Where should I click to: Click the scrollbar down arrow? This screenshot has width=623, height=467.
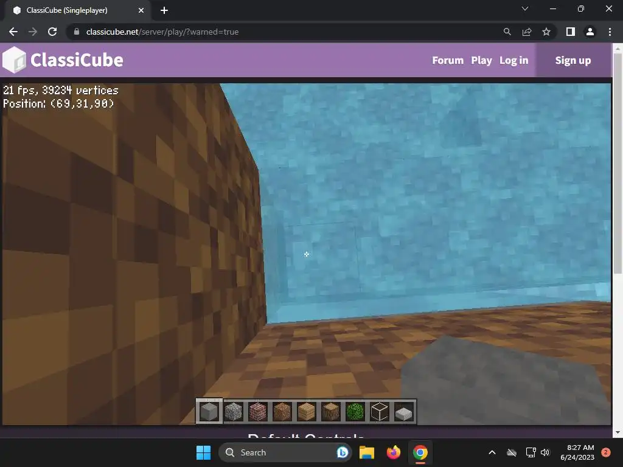pyautogui.click(x=618, y=432)
